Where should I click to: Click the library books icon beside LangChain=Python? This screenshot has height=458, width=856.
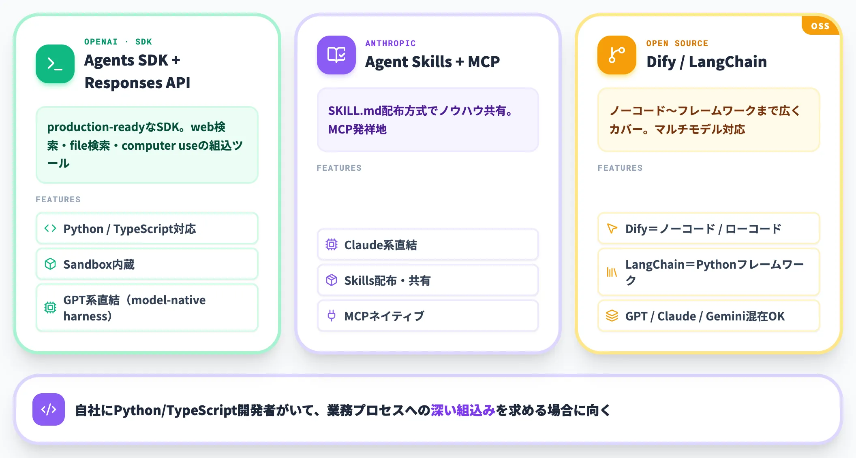[x=612, y=272]
